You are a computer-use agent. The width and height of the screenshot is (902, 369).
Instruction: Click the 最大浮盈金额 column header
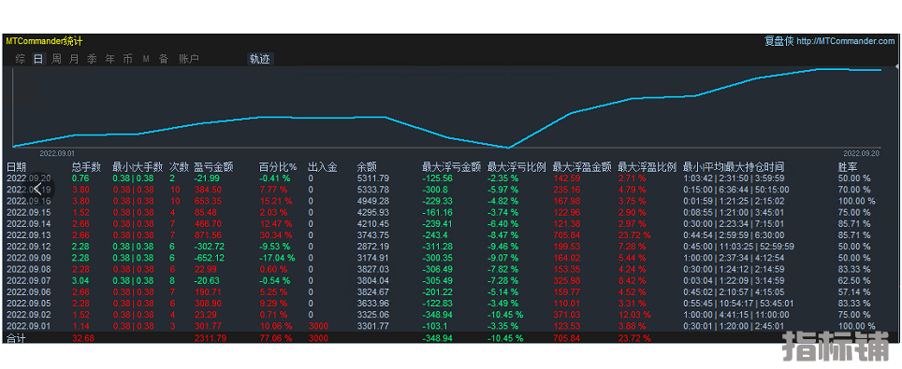coord(582,167)
